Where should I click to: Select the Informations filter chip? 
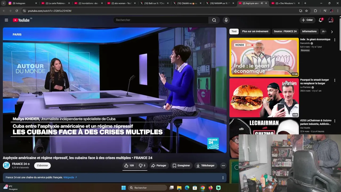click(x=309, y=31)
